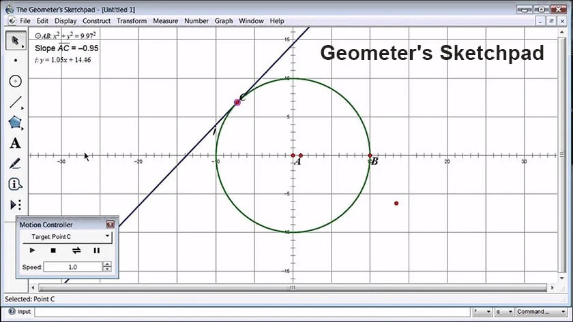The width and height of the screenshot is (573, 322).
Task: Click the vertical scrollbar down arrow
Action: click(x=562, y=278)
